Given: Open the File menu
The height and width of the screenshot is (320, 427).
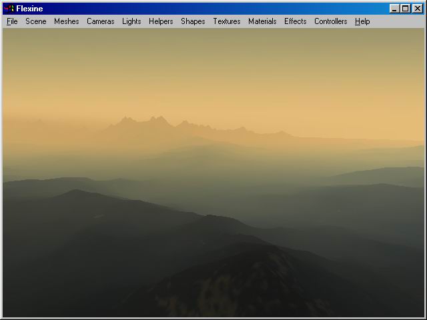Looking at the screenshot, I should tap(12, 21).
